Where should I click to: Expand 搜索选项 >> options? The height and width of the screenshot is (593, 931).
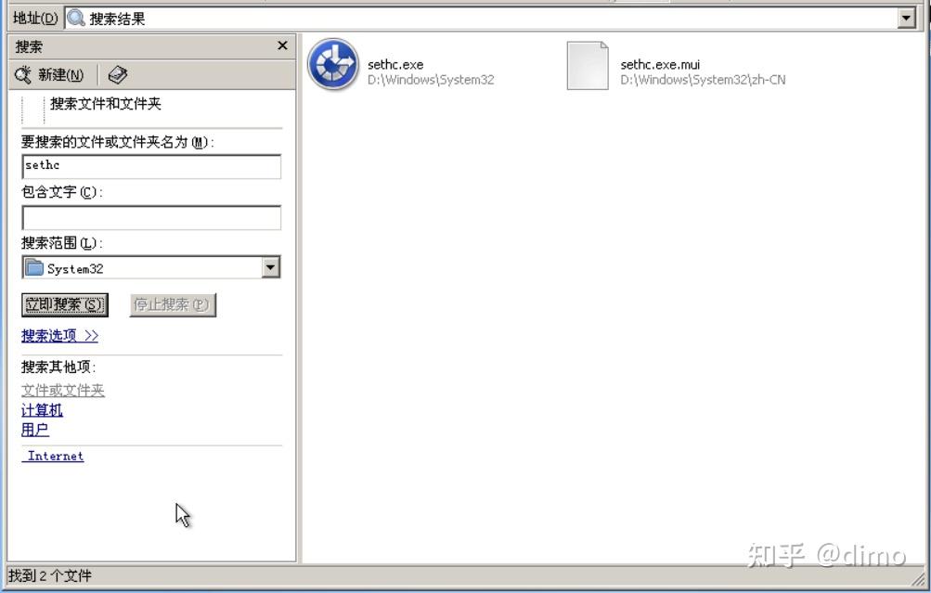click(60, 336)
